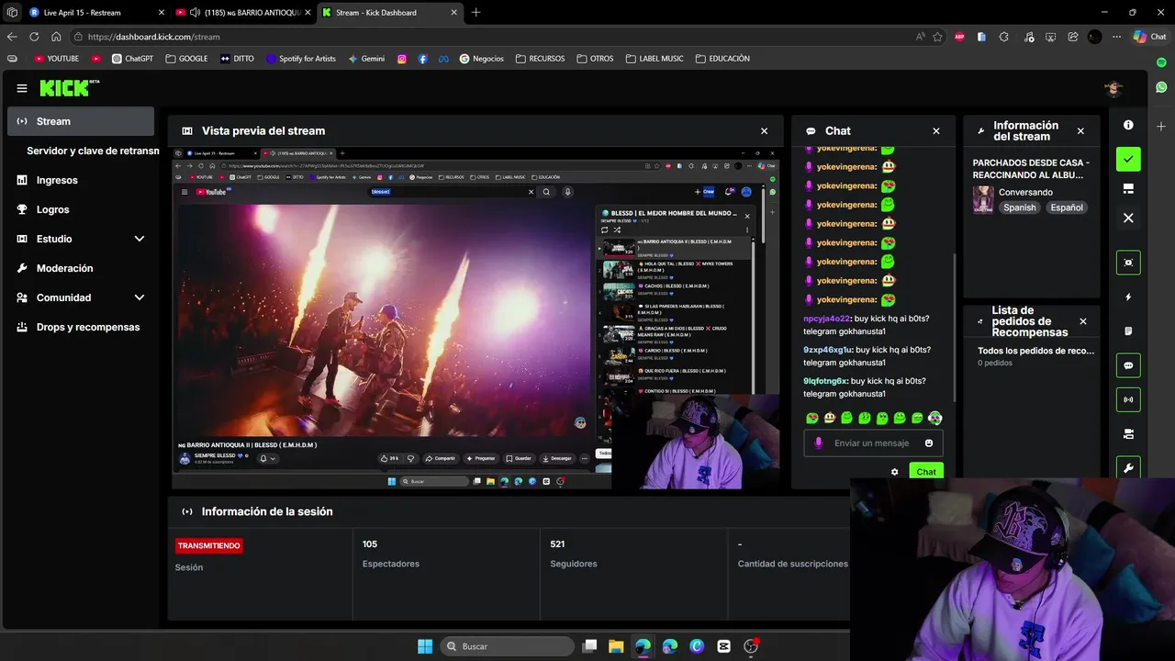Toggle the stream preview panel icon
The image size is (1175, 661).
point(1128,262)
